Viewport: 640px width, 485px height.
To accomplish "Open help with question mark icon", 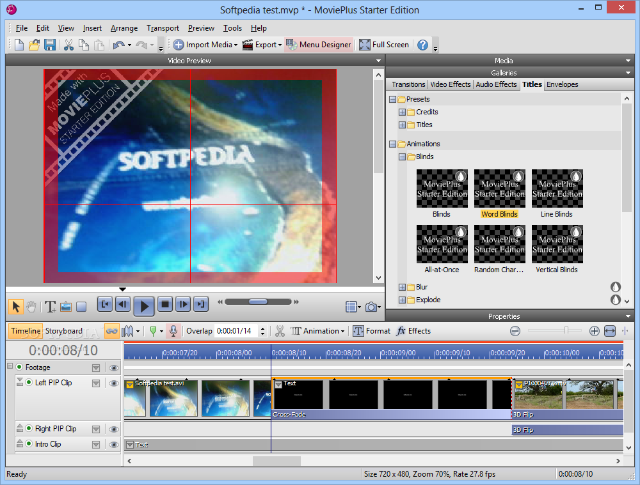I will click(x=422, y=45).
